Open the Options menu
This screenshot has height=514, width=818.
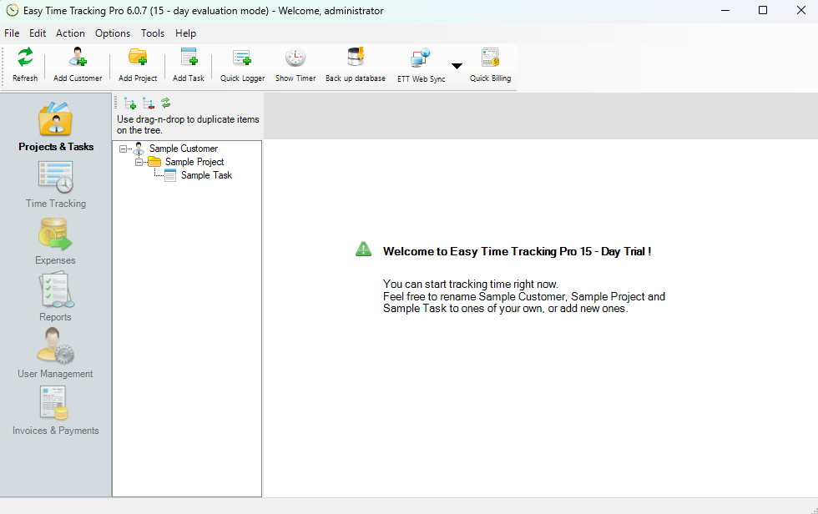coord(113,33)
